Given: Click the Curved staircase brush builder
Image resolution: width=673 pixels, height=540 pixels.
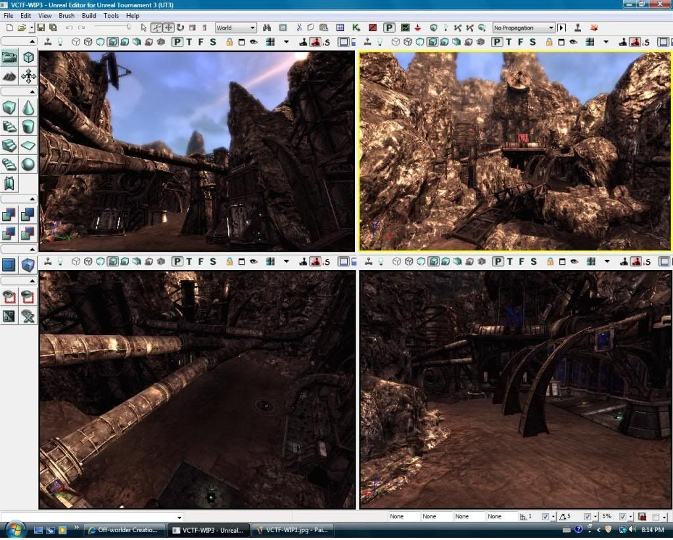Looking at the screenshot, I should pos(9,127).
